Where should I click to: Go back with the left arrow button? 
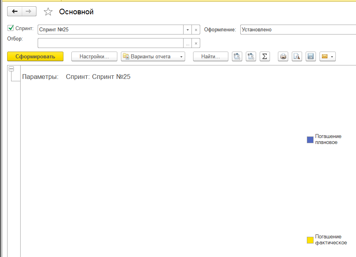coord(15,12)
